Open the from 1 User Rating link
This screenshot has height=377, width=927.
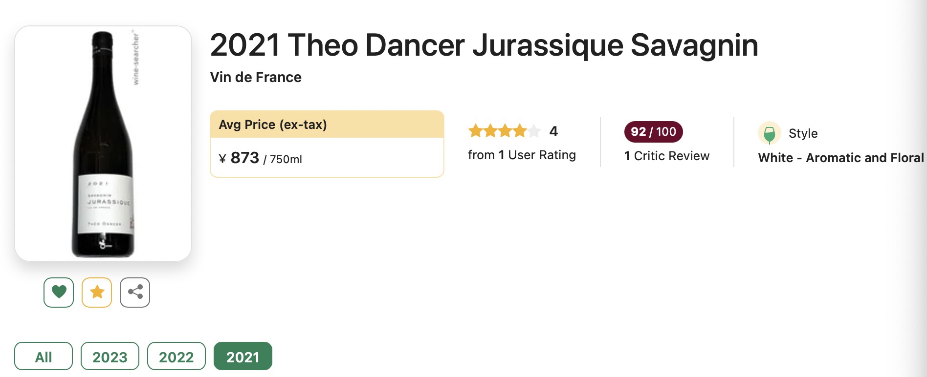coord(522,155)
